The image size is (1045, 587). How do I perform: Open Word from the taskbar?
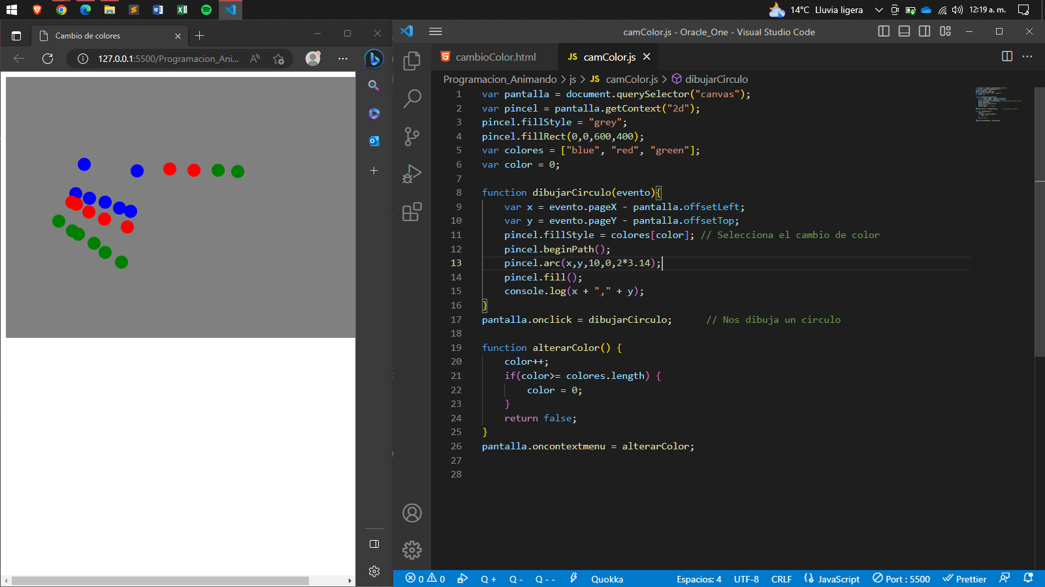tap(158, 10)
